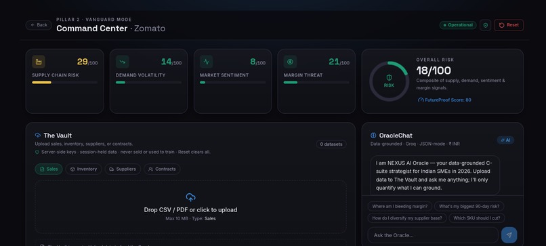Click the 21/100 margin threat score
Viewport: 546px width, 246px height.
click(339, 62)
